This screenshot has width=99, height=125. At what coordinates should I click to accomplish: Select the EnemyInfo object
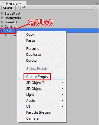13,18
